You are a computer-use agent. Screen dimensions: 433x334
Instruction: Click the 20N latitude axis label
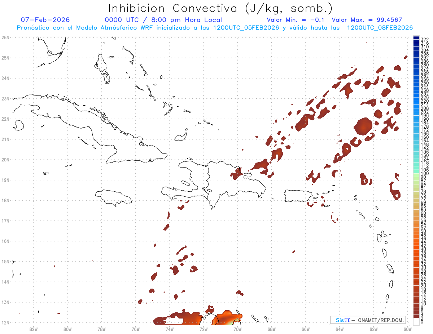[x=5, y=159]
